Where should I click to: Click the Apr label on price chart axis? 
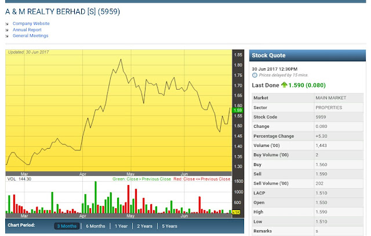tap(83, 174)
